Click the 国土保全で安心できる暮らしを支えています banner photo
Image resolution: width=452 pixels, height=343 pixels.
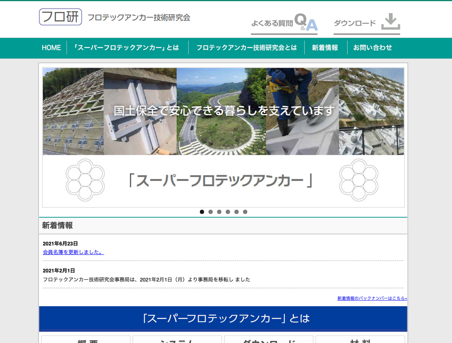pos(223,112)
